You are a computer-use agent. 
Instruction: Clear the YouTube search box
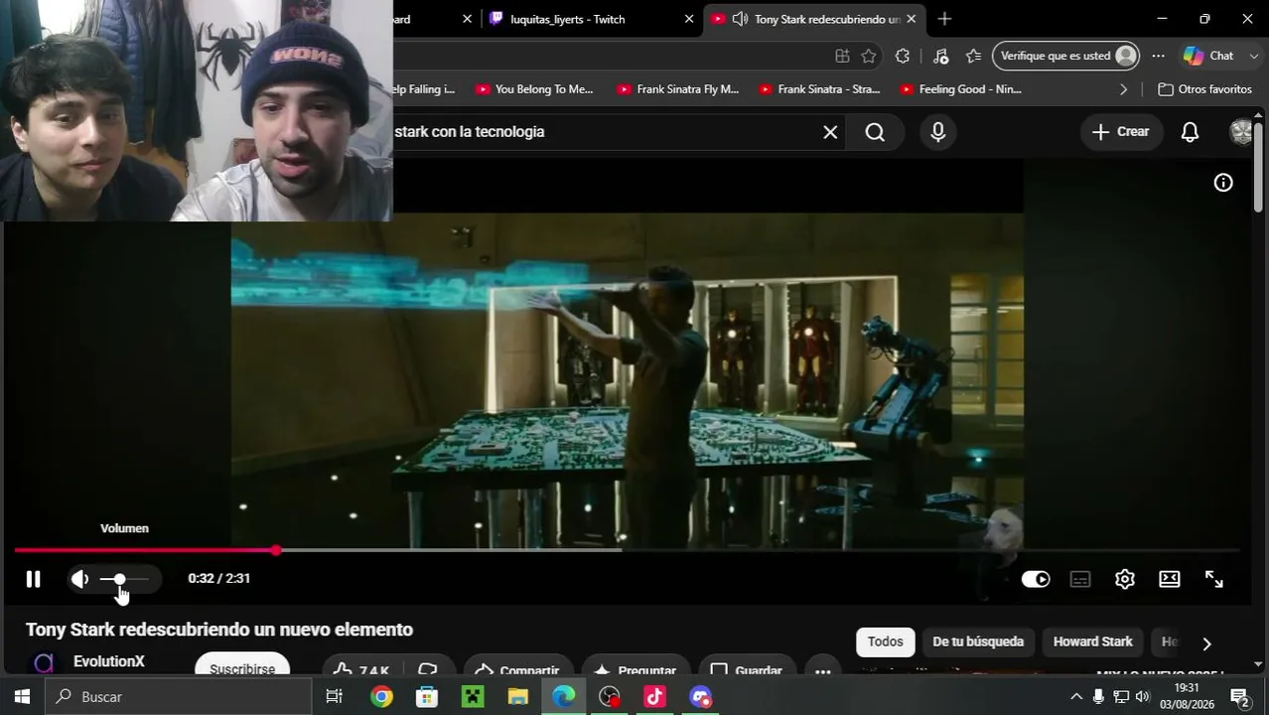830,132
